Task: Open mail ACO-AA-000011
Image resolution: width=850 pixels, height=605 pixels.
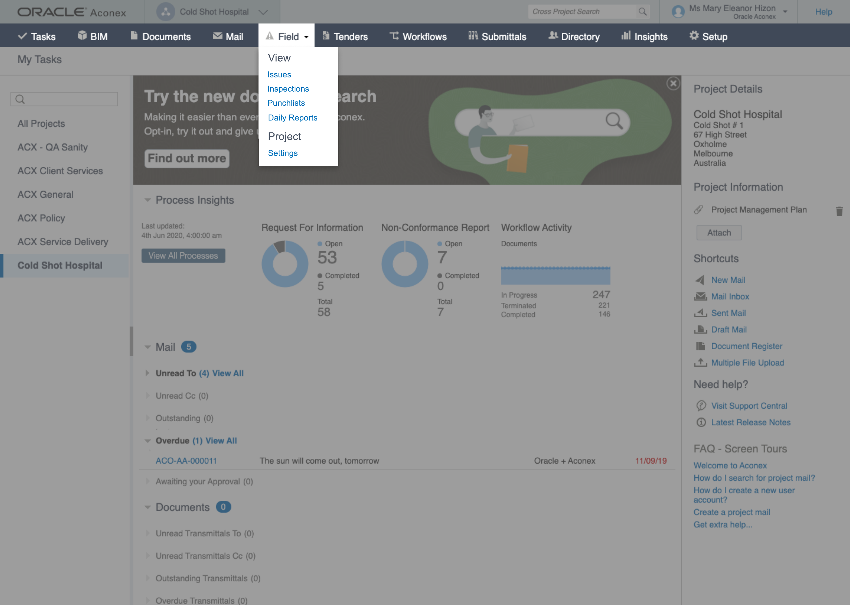Action: click(186, 461)
